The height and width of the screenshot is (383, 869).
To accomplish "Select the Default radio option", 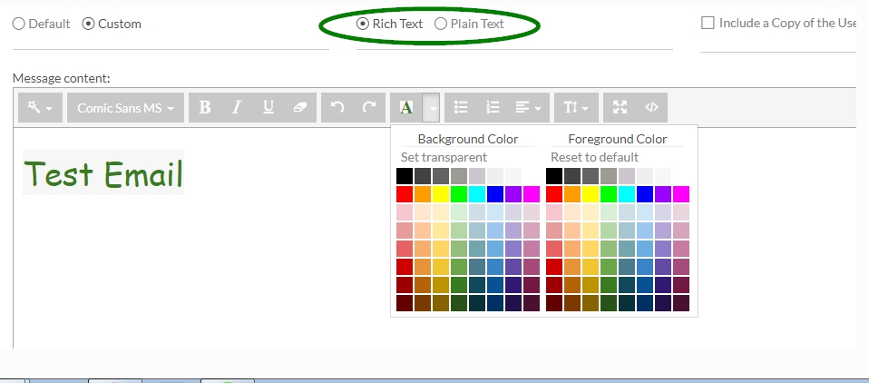I will click(x=19, y=24).
